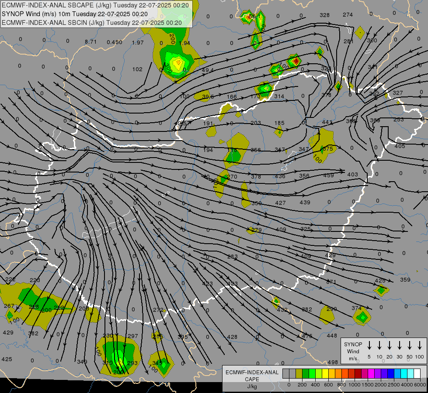Image resolution: width=428 pixels, height=393 pixels.
Task: Click the 2500 tick label in CAPE legend
Action: pyautogui.click(x=394, y=385)
